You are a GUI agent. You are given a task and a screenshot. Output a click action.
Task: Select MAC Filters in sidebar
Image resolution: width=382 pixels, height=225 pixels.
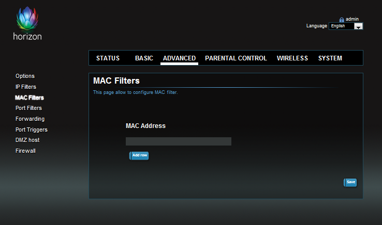coord(30,98)
